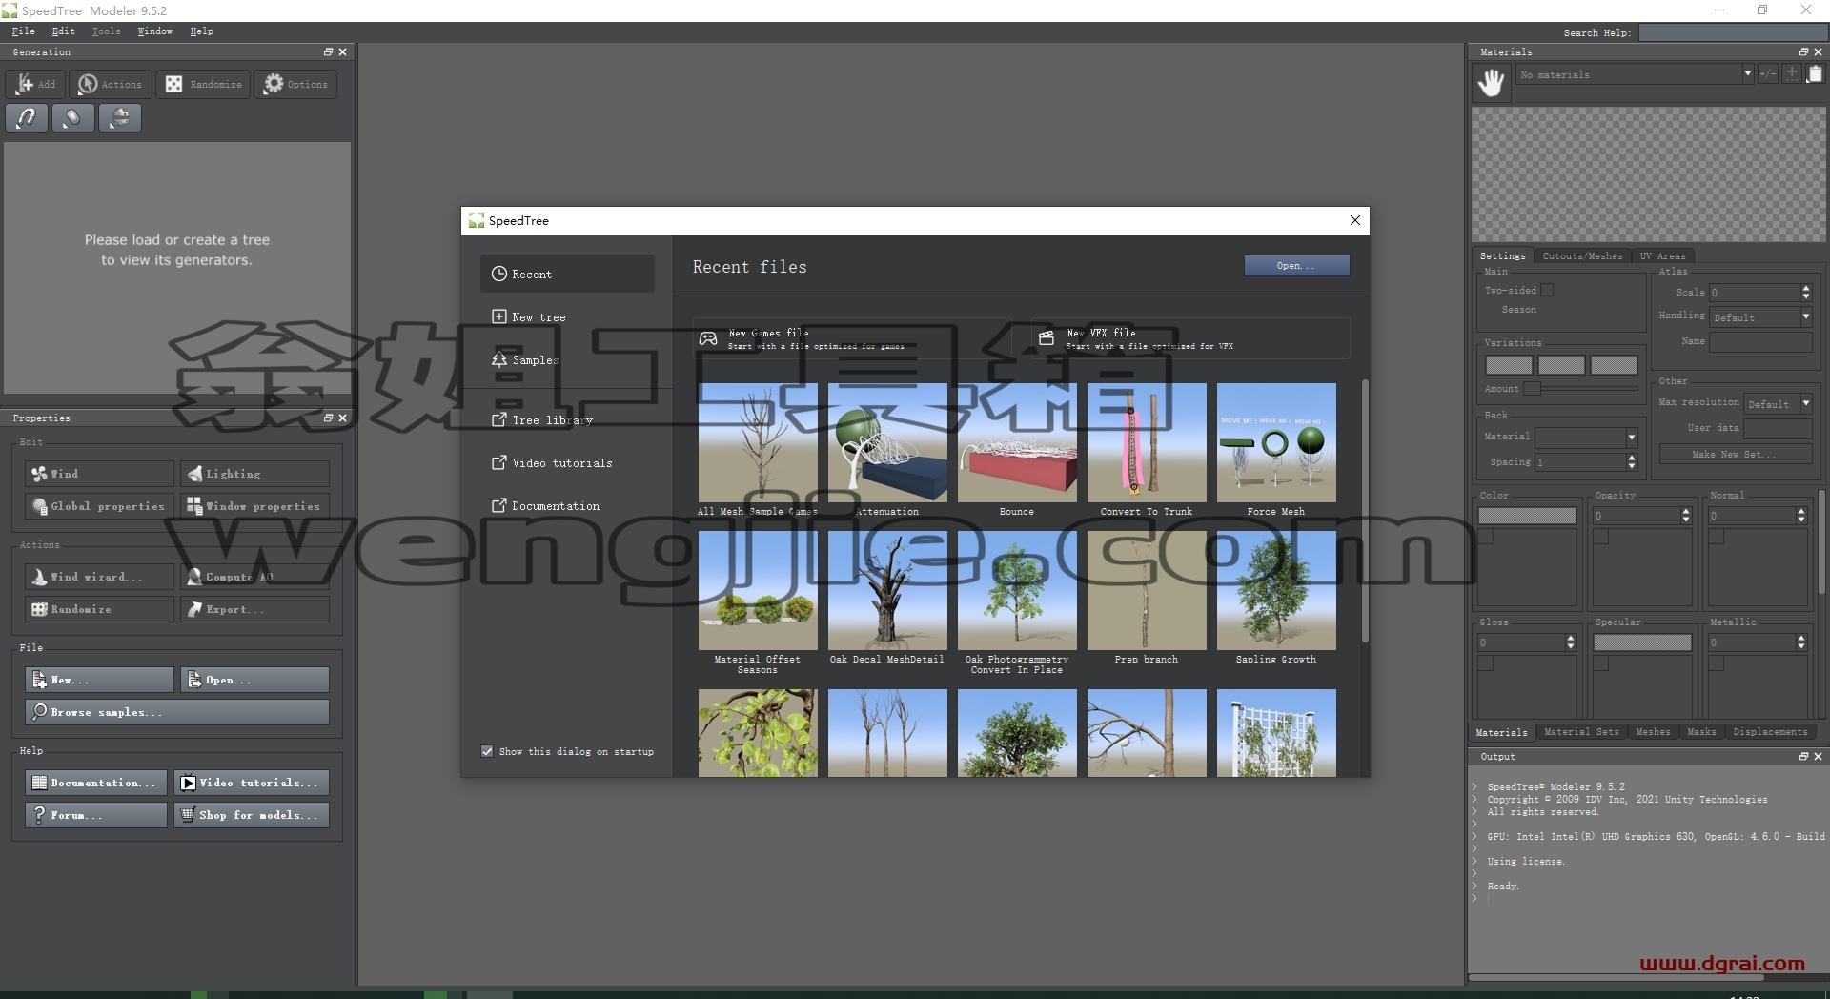1830x999 pixels.
Task: Click the Gloss value stepper arrows
Action: click(1571, 642)
